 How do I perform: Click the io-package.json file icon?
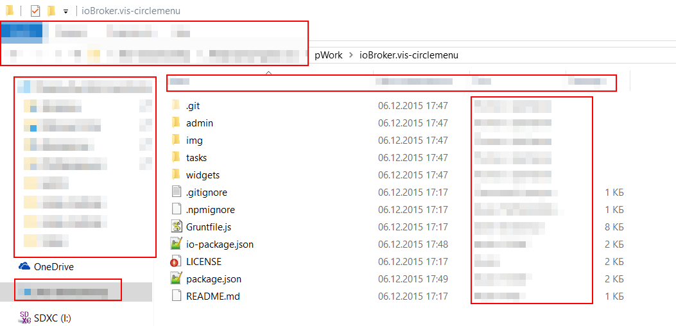[177, 244]
